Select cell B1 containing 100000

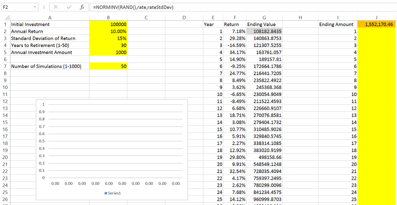pyautogui.click(x=108, y=24)
